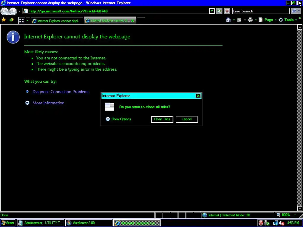
Task: Click the RSS Feeds icon
Action: point(239,20)
